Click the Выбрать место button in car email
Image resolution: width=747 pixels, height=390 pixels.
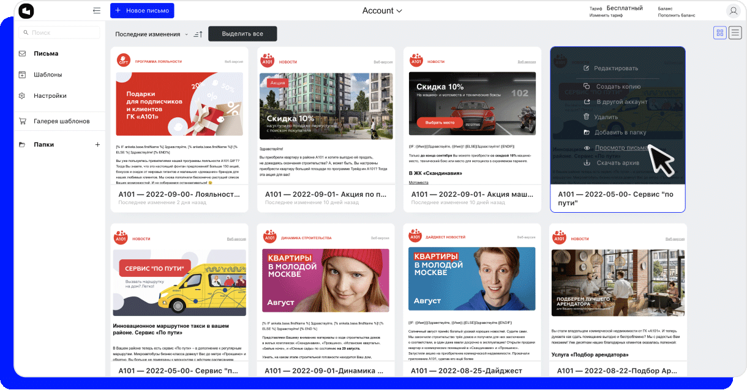click(440, 123)
